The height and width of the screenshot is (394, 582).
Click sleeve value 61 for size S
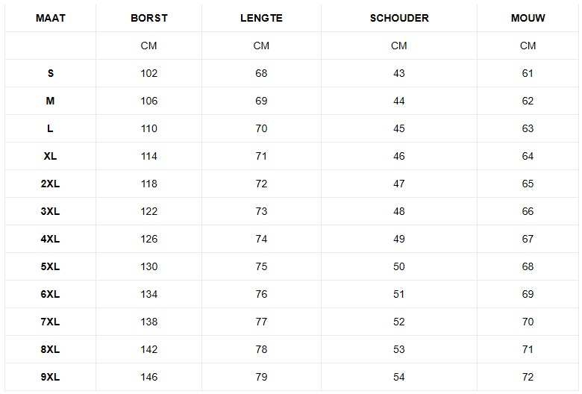point(528,73)
